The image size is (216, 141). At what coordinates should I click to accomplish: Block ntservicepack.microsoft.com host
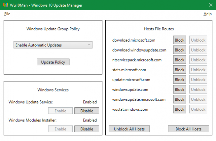coord(179,60)
